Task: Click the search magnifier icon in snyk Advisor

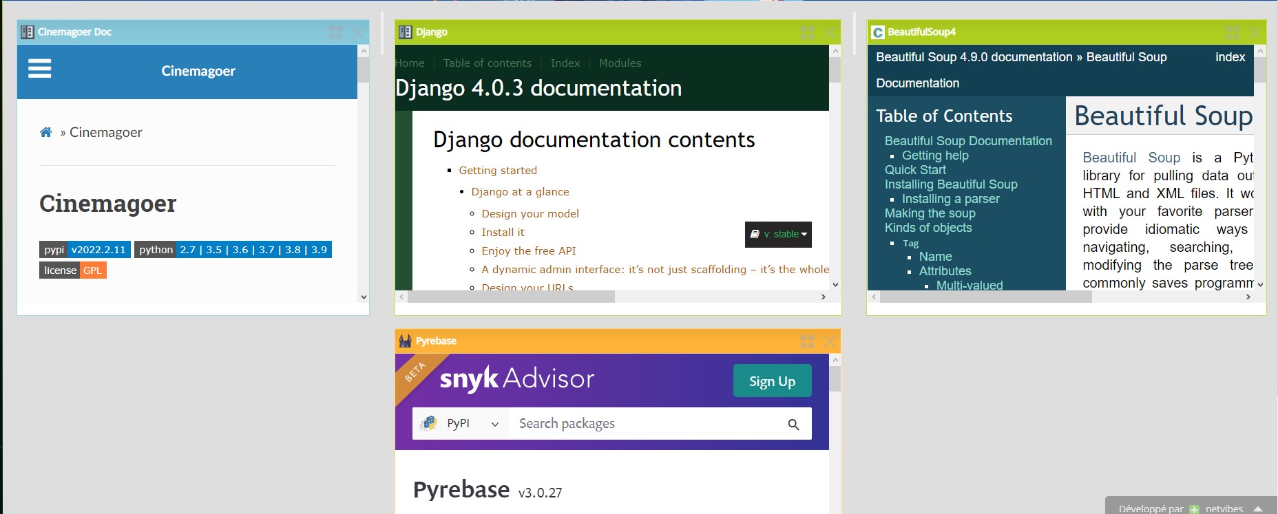Action: coord(793,425)
